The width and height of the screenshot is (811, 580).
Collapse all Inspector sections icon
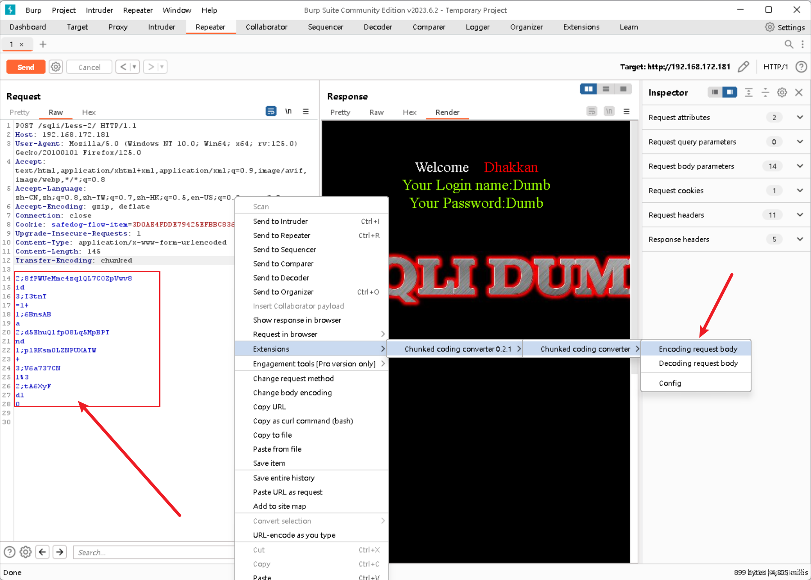pos(765,92)
